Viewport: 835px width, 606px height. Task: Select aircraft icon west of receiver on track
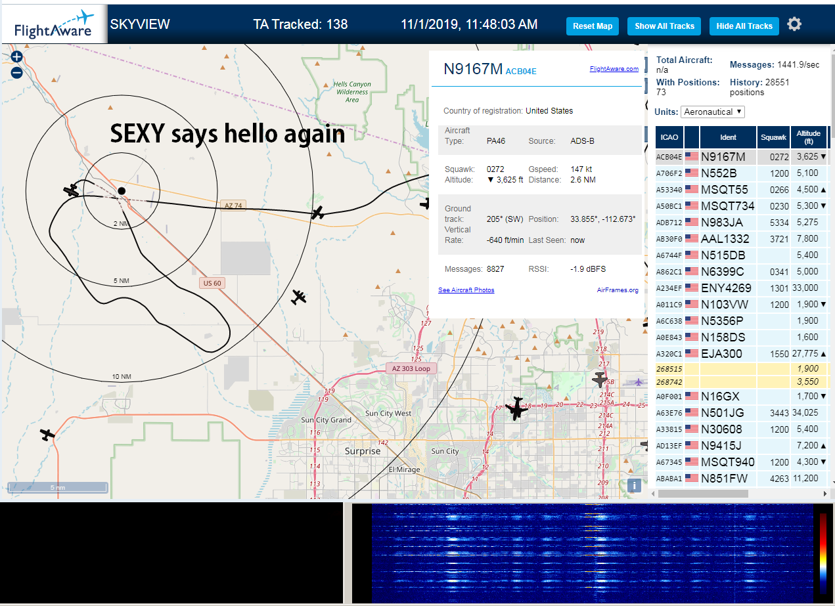[x=70, y=190]
